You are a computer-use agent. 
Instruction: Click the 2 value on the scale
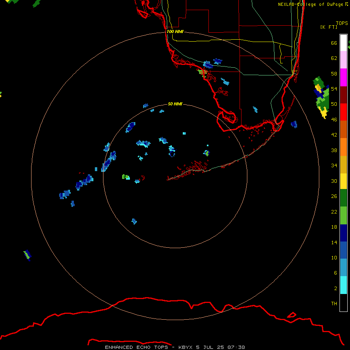[x=335, y=288]
